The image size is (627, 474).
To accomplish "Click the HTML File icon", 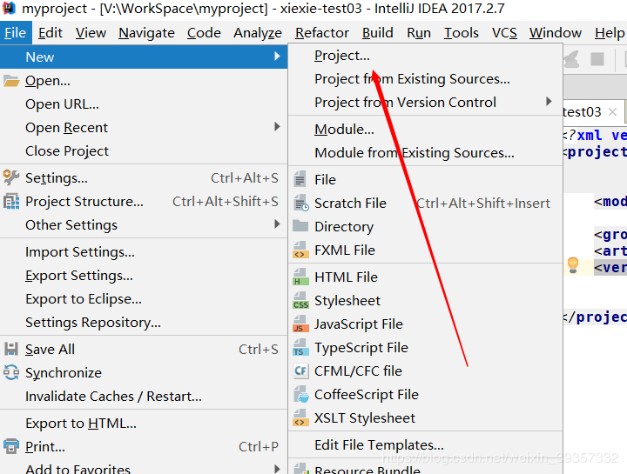I will click(300, 277).
